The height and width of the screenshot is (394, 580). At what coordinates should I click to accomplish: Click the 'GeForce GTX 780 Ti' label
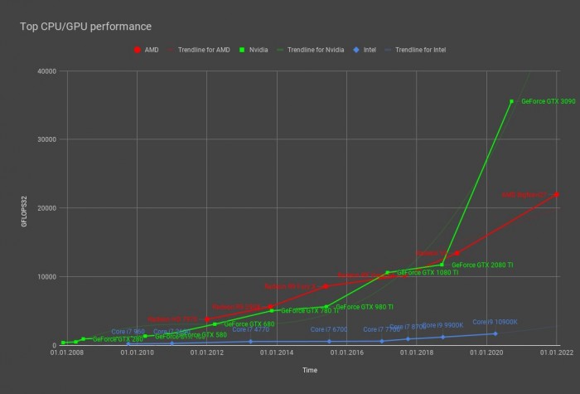point(310,311)
